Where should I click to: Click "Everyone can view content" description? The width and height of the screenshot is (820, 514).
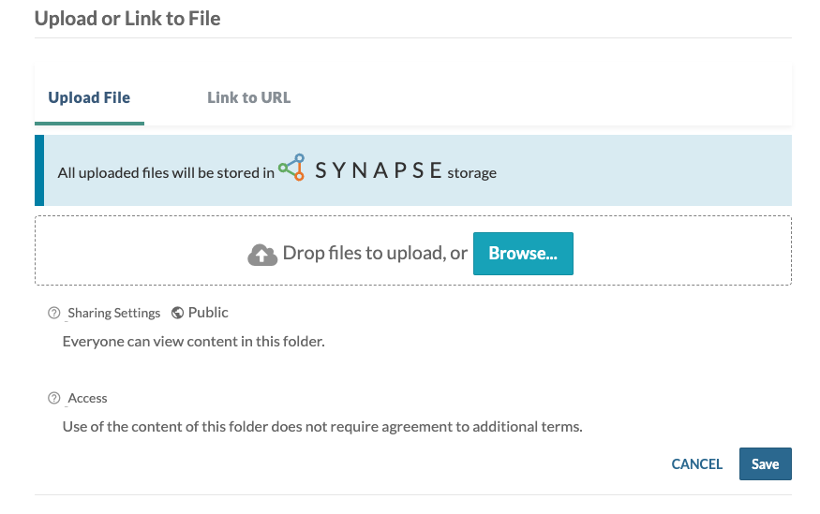pyautogui.click(x=193, y=342)
